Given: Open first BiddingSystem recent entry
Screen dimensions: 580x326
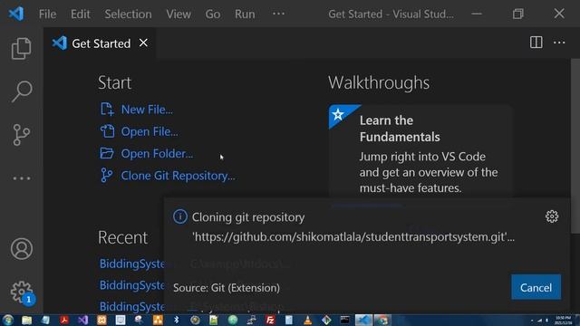Looking at the screenshot, I should [x=131, y=264].
